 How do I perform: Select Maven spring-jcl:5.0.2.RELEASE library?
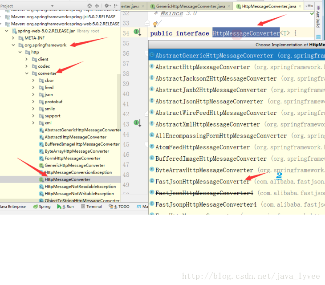63,17
